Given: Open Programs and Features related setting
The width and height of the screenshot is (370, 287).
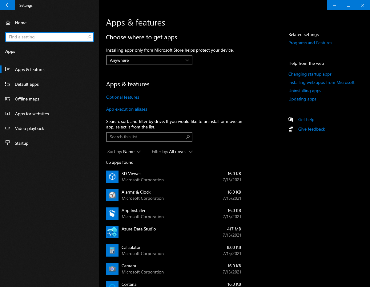Looking at the screenshot, I should tap(310, 43).
